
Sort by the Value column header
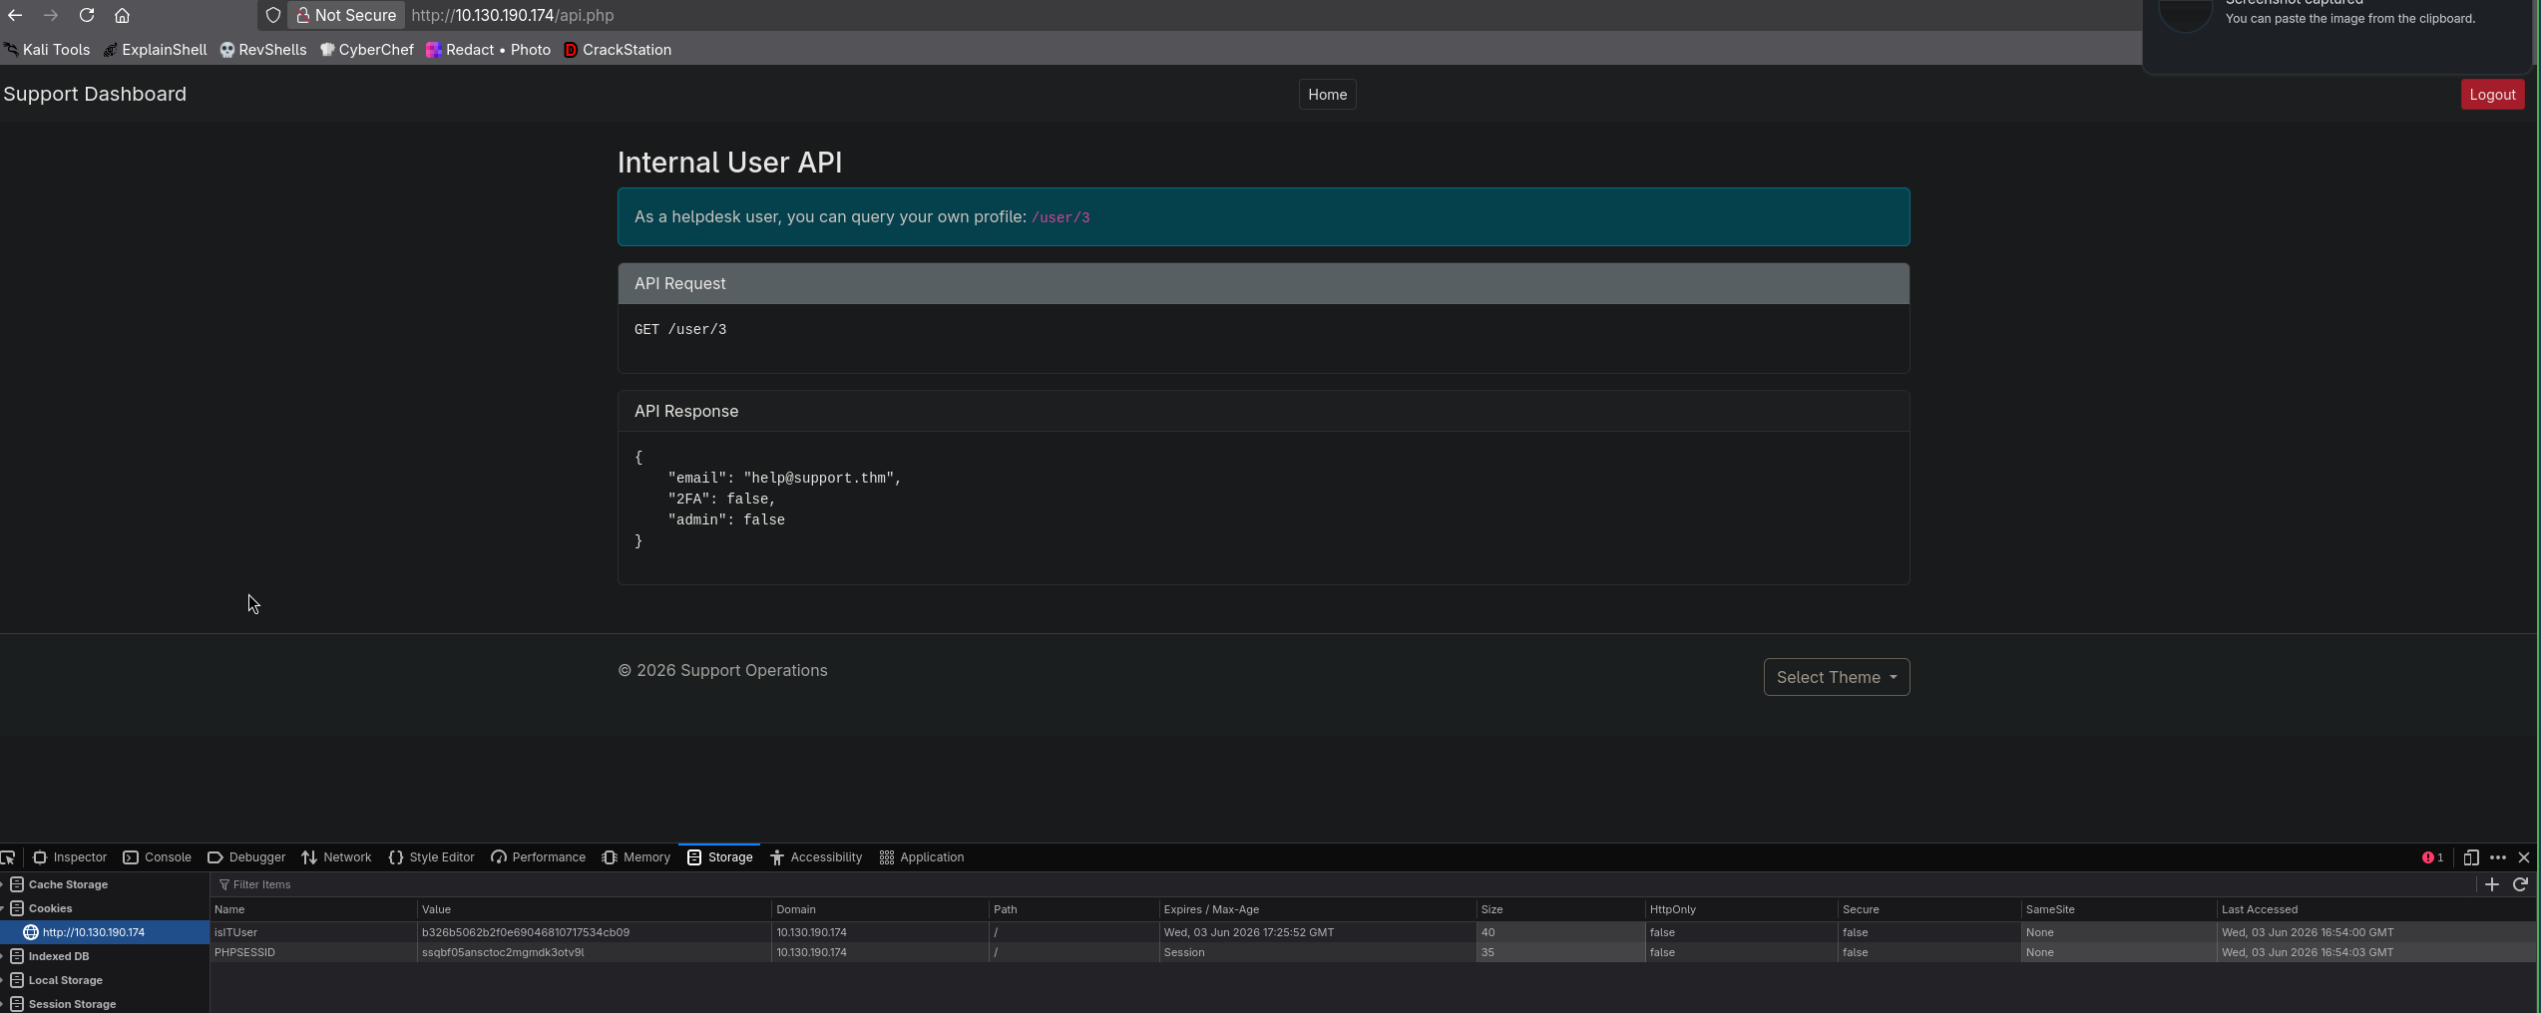tap(595, 909)
